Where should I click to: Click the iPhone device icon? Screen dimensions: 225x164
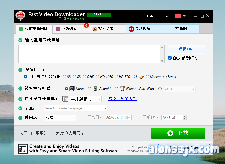coord(122,89)
